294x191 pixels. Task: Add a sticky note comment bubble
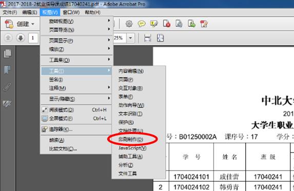click(142, 24)
